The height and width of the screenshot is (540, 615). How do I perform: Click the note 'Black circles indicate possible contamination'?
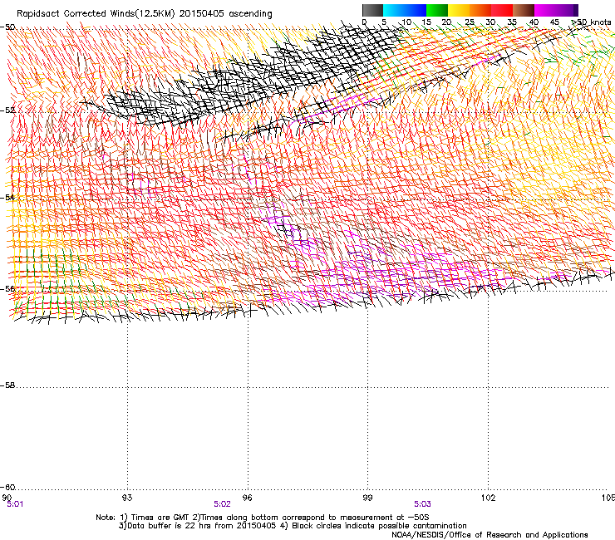click(379, 526)
